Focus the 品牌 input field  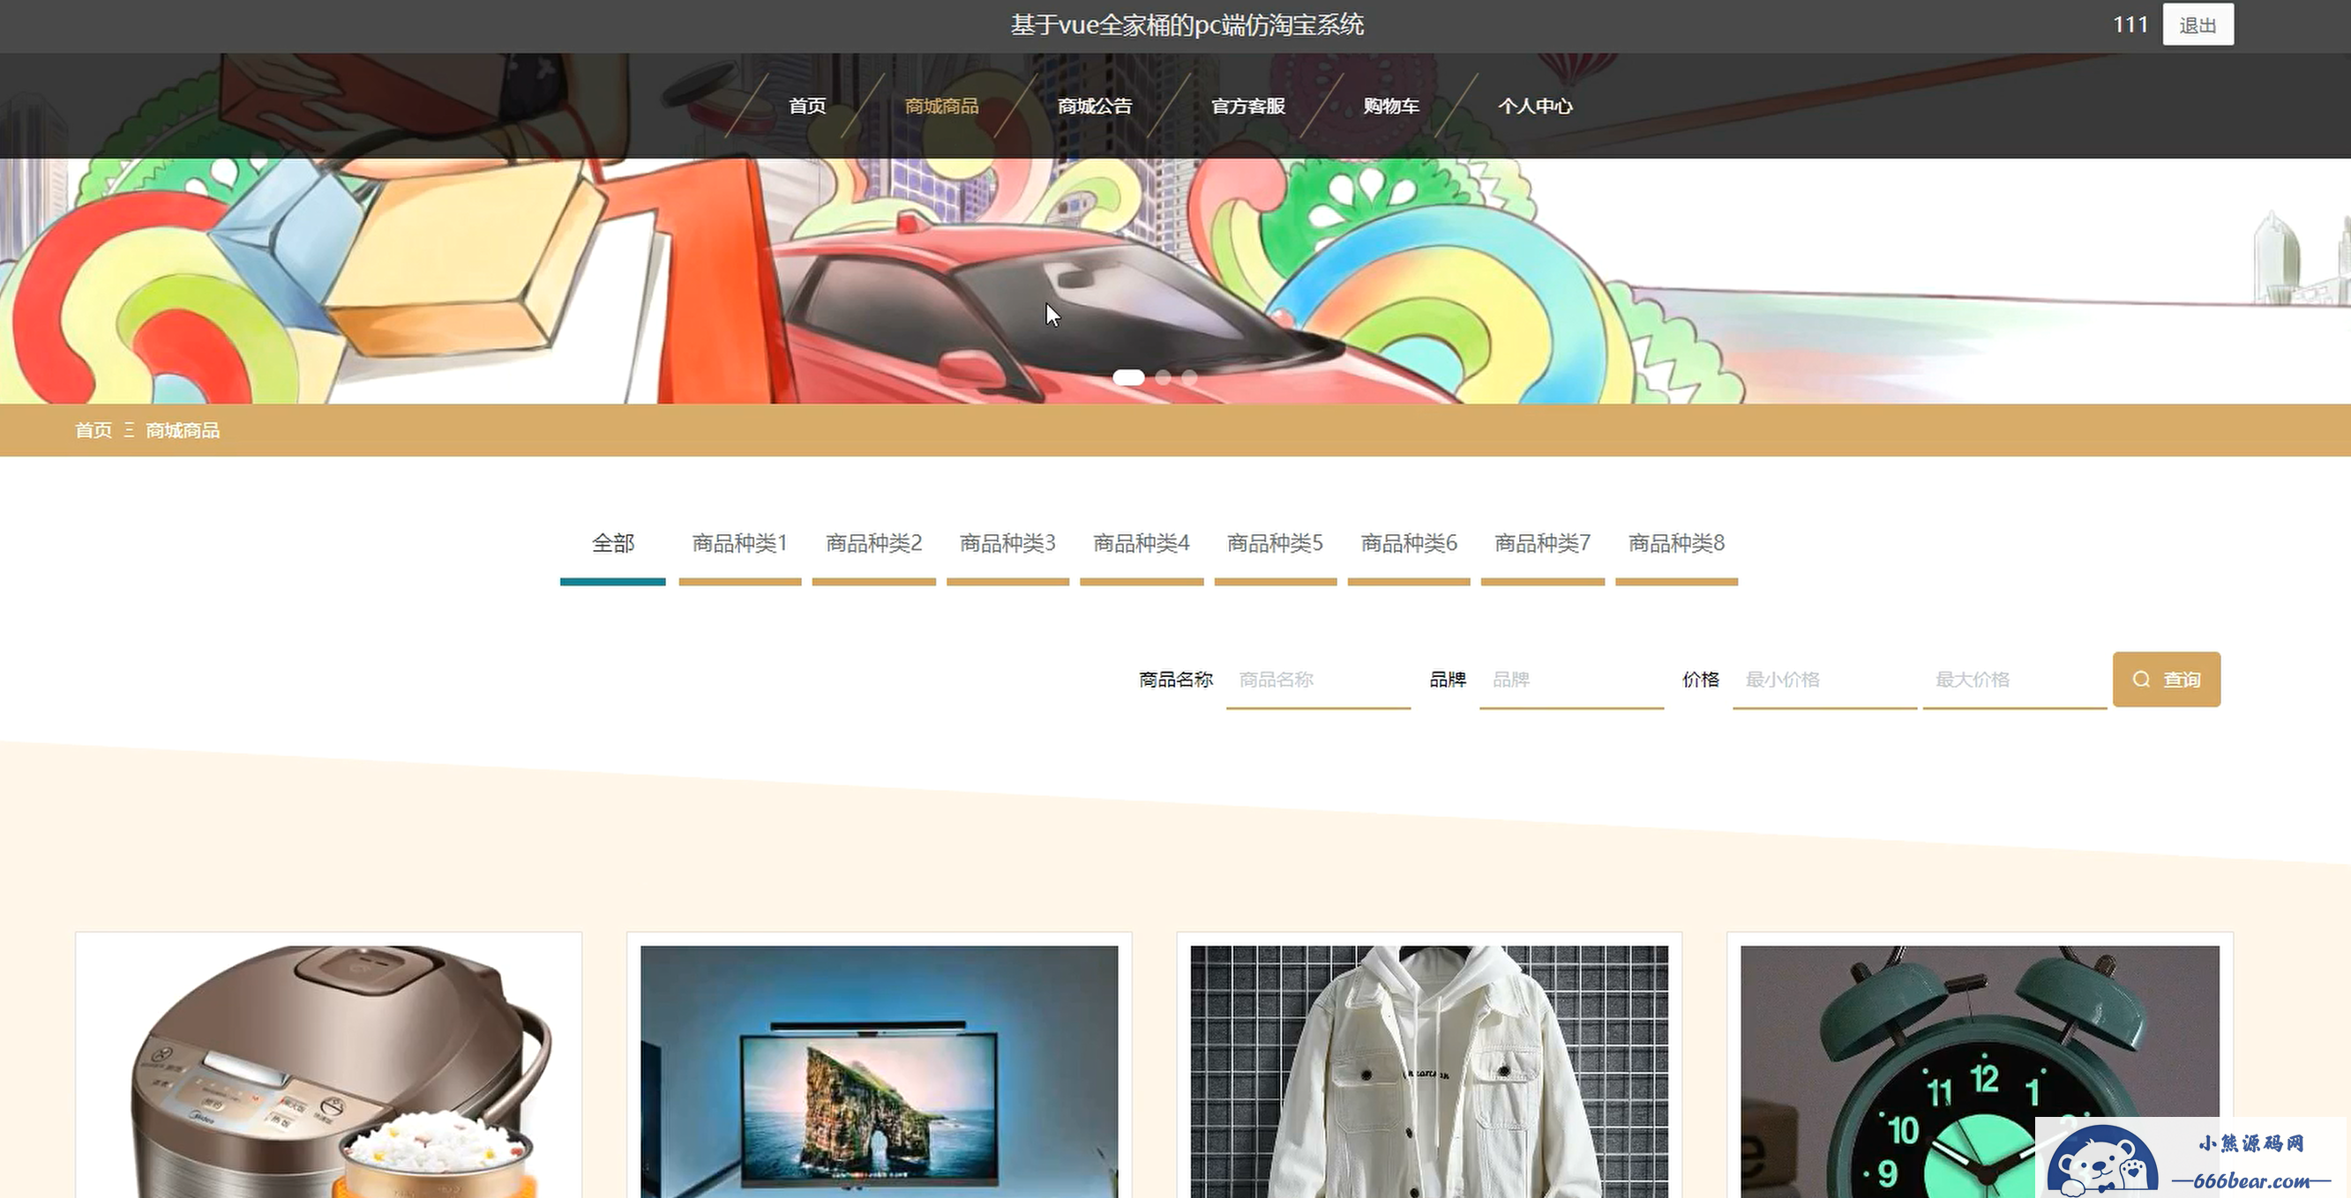[x=1571, y=681]
